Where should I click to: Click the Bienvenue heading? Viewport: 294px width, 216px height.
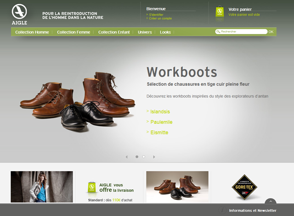click(x=156, y=9)
